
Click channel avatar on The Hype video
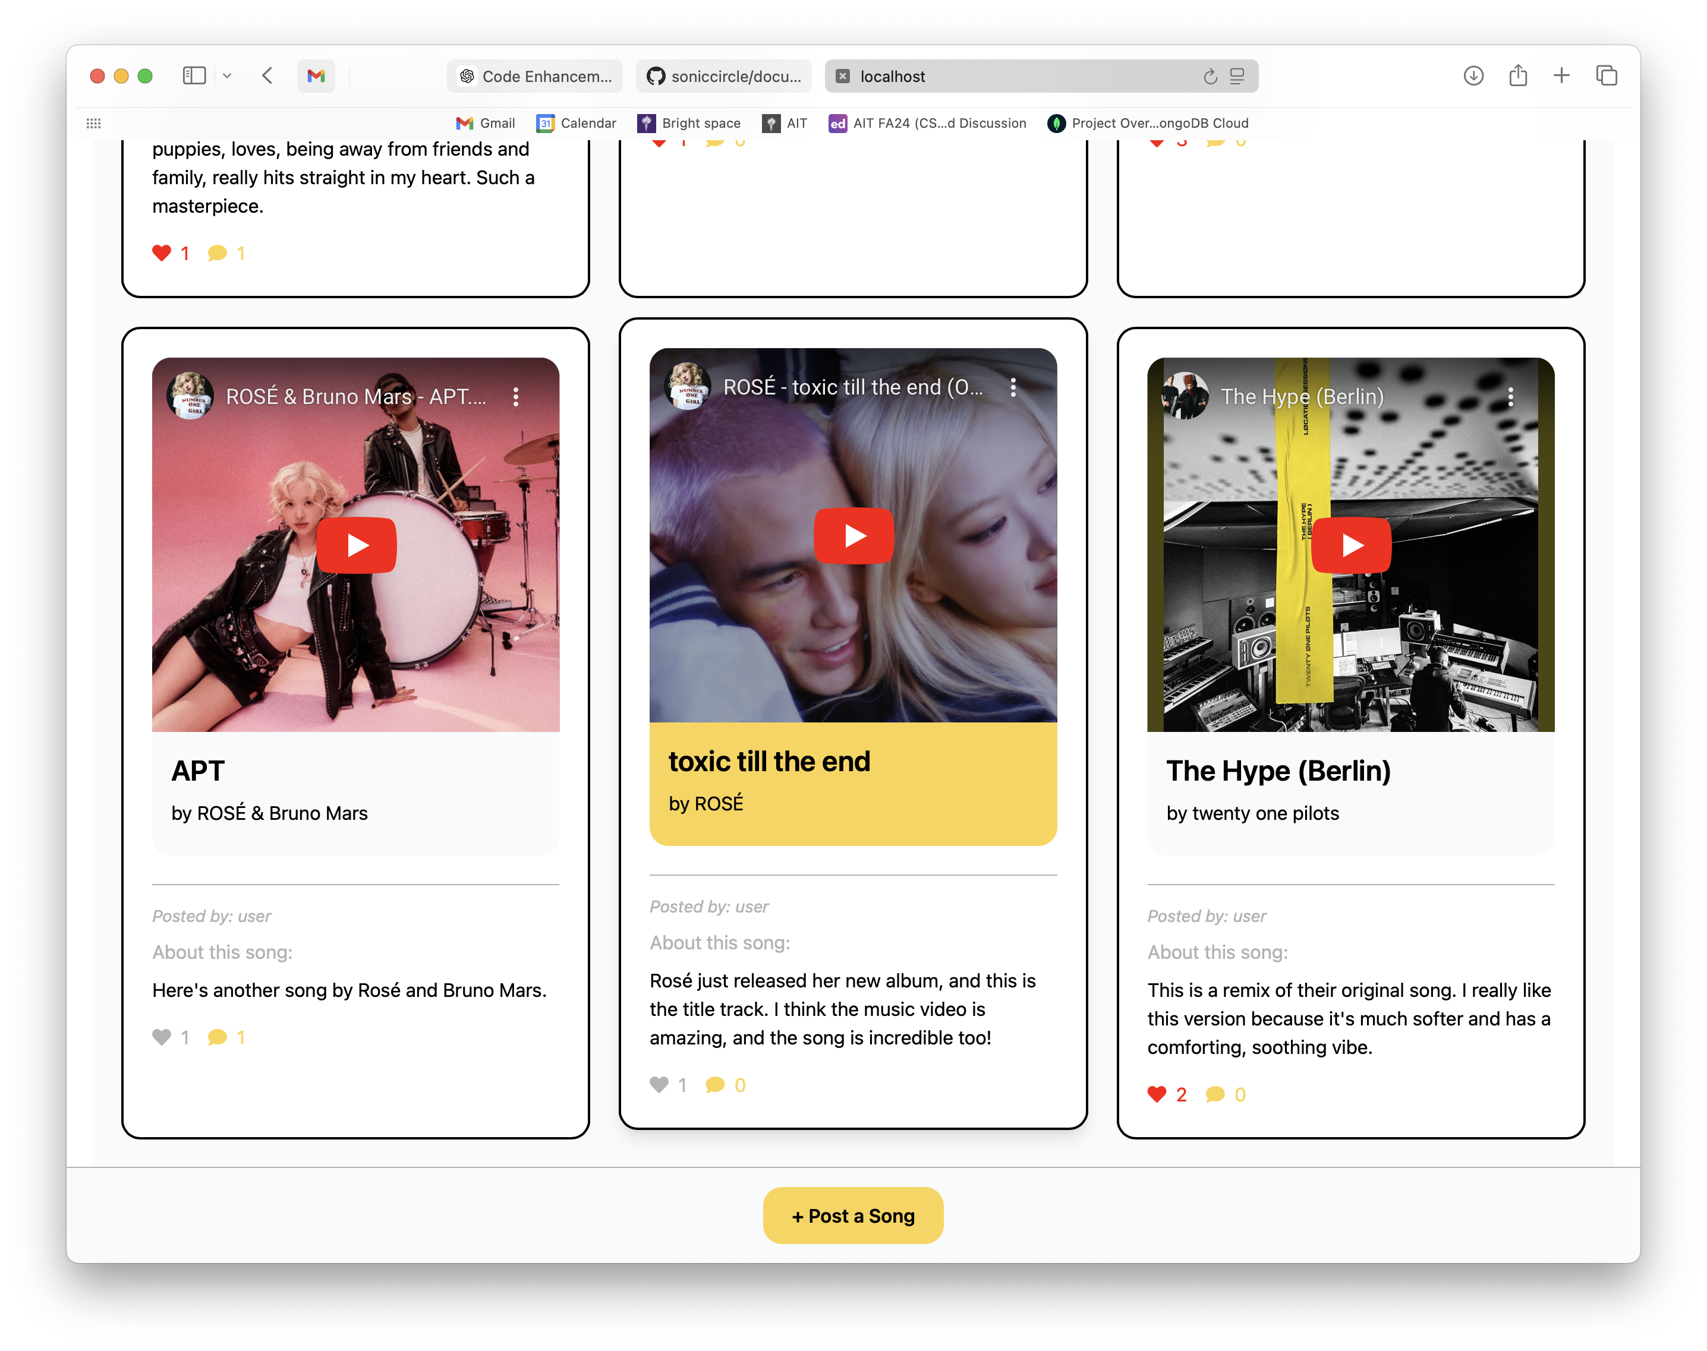tap(1185, 396)
